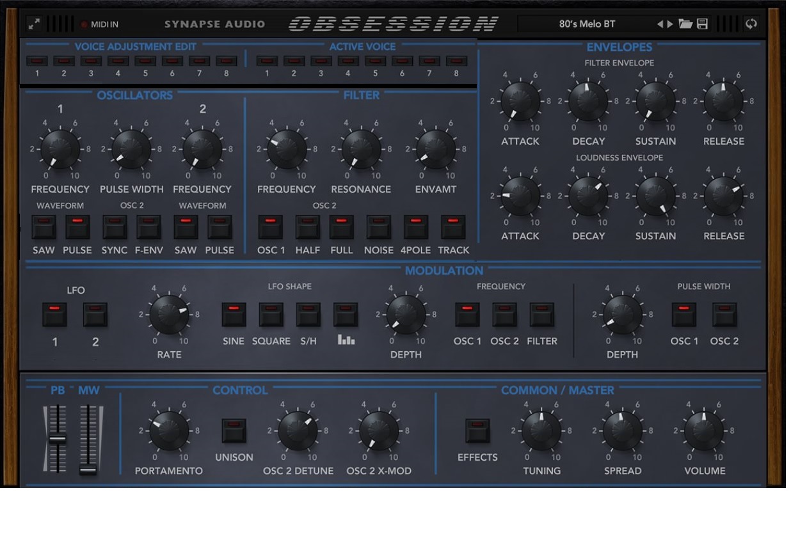The height and width of the screenshot is (554, 791).
Task: Select the stepped bars LFO shape
Action: pos(346,315)
